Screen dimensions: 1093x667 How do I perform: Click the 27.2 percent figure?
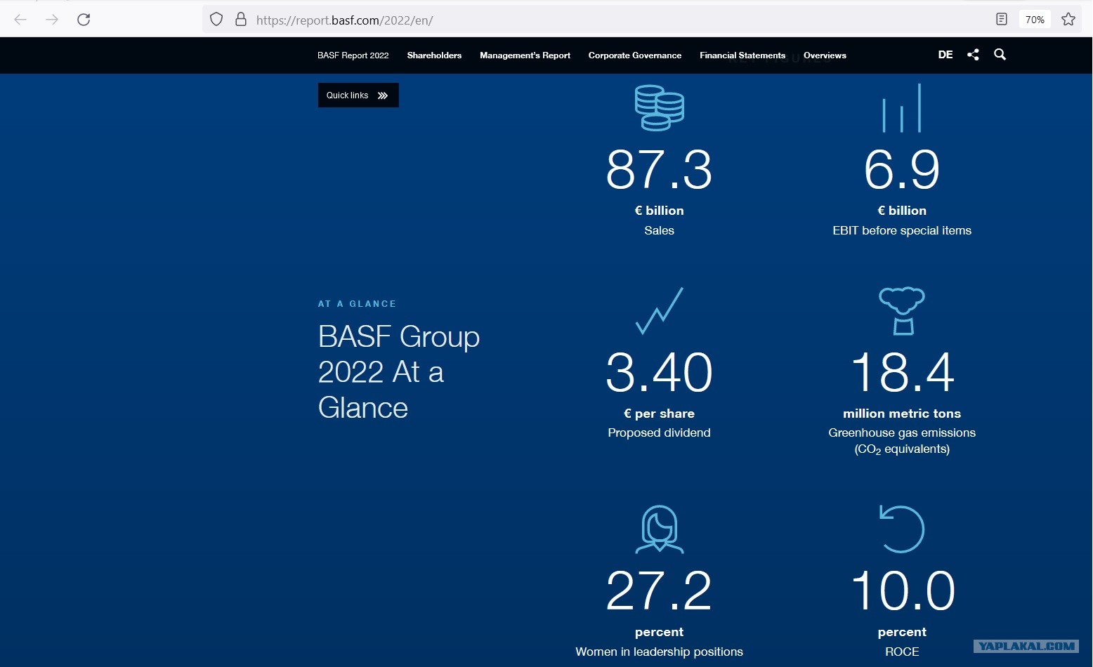click(x=660, y=591)
